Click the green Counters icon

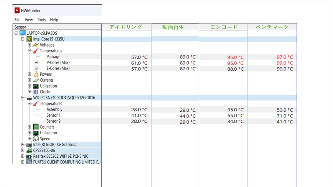click(x=36, y=127)
